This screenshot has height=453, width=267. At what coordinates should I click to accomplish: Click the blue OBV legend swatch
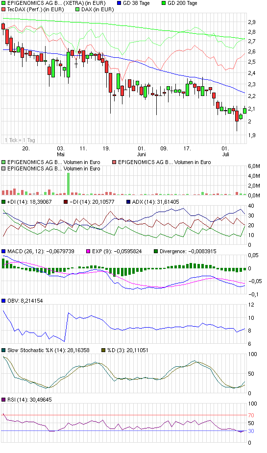(3, 301)
